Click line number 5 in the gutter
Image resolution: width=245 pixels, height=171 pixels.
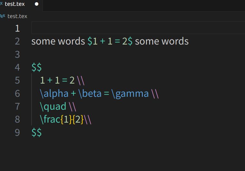pyautogui.click(x=17, y=80)
